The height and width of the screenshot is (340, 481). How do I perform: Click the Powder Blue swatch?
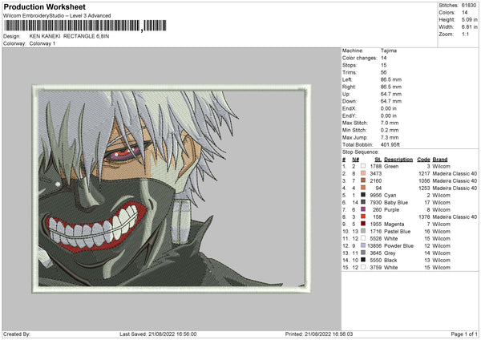363,245
